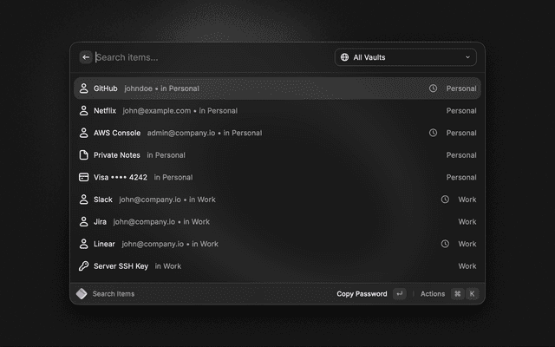Select the GitHub login item
555x347 pixels.
click(106, 88)
